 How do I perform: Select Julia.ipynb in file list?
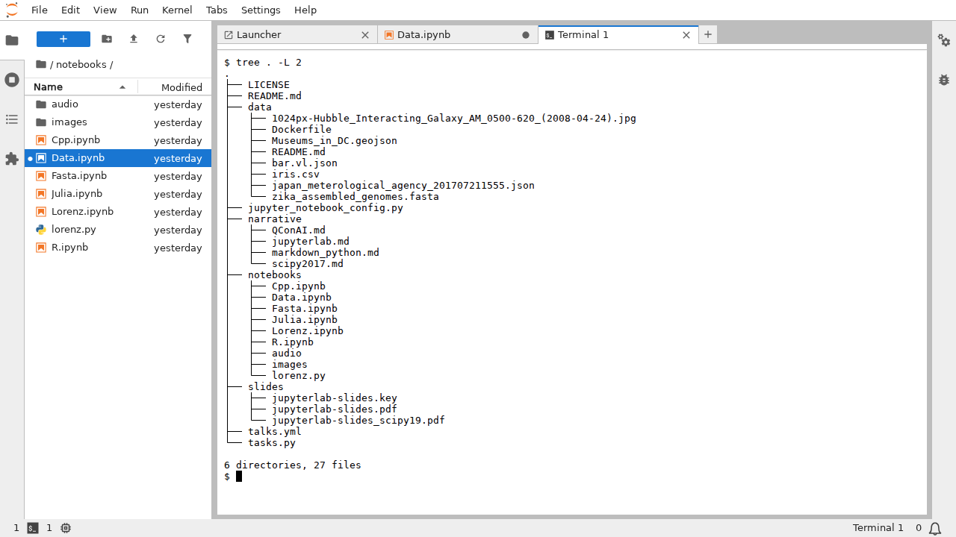(x=118, y=194)
